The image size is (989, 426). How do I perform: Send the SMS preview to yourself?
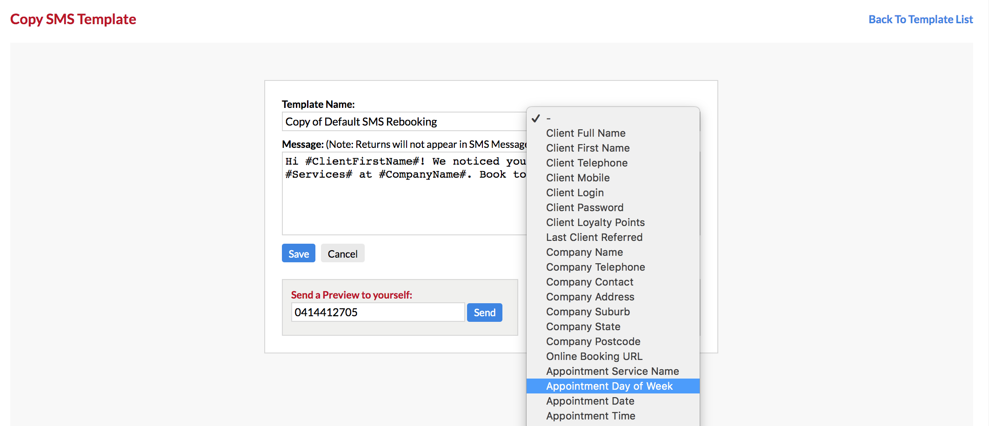484,313
